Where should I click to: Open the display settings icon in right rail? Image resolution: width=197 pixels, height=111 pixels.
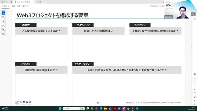(x=195, y=74)
